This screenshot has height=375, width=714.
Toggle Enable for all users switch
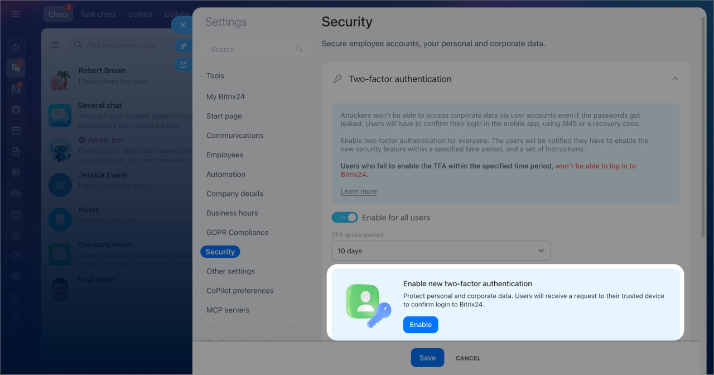pos(344,218)
